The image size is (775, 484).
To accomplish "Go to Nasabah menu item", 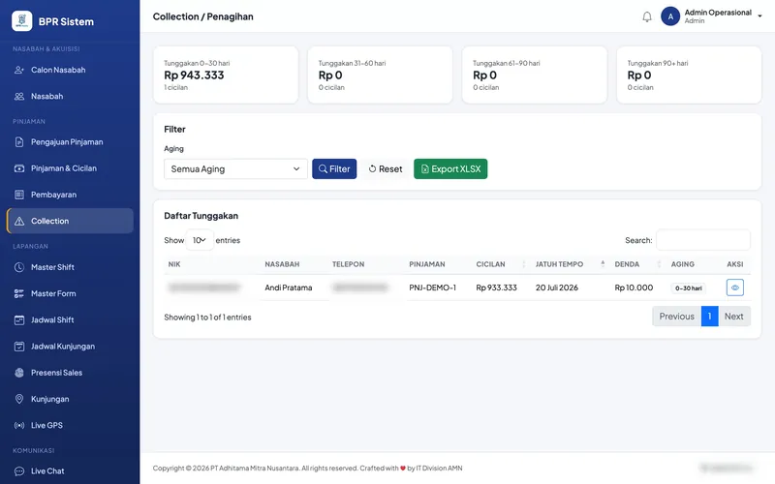I will [70, 96].
